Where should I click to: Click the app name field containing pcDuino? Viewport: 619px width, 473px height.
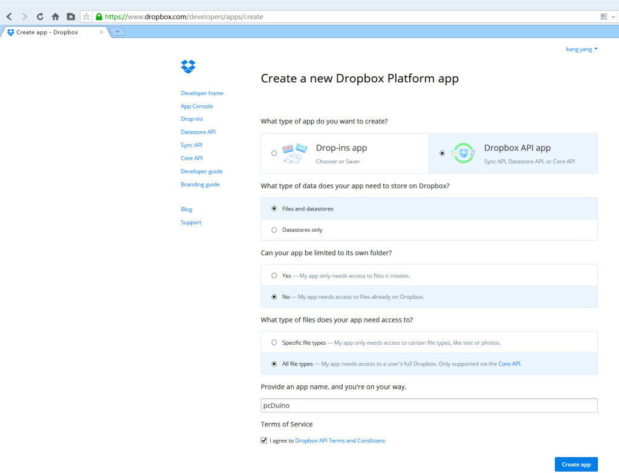click(x=429, y=405)
